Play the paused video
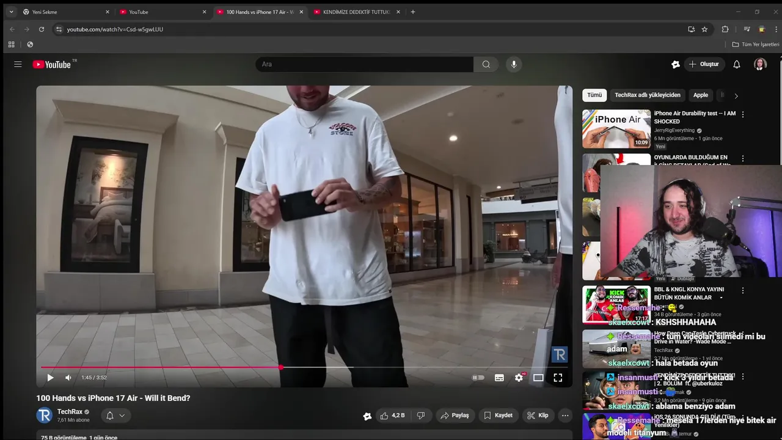 [50, 378]
